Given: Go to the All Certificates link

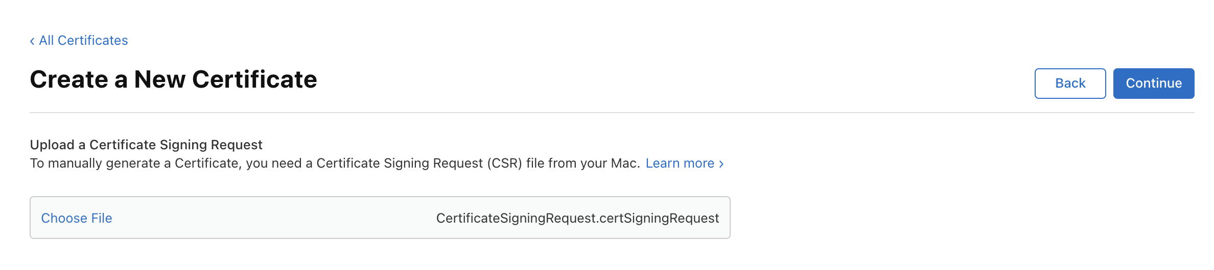Looking at the screenshot, I should (x=83, y=41).
